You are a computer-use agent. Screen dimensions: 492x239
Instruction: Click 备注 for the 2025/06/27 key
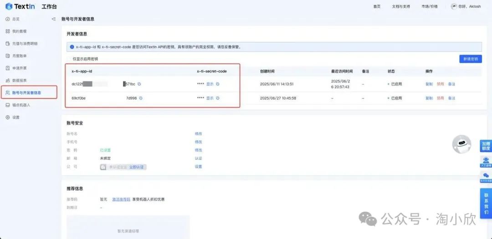pos(451,98)
